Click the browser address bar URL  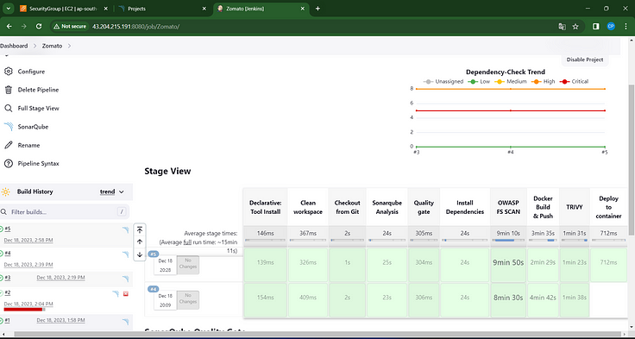(x=135, y=27)
